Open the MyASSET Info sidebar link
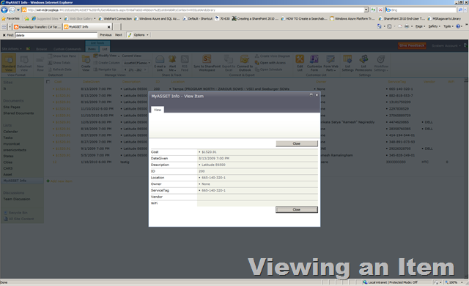This screenshot has height=286, width=469. 15,181
